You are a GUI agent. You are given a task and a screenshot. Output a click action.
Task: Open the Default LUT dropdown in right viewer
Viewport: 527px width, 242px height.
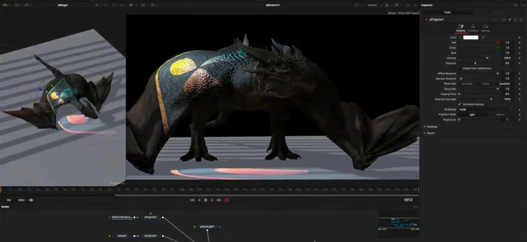click(x=374, y=5)
